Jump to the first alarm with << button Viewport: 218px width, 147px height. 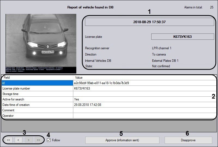8,140
